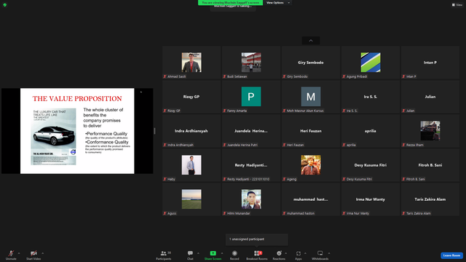
Task: Select Ahmad Sasili's video tile
Action: pyautogui.click(x=191, y=63)
